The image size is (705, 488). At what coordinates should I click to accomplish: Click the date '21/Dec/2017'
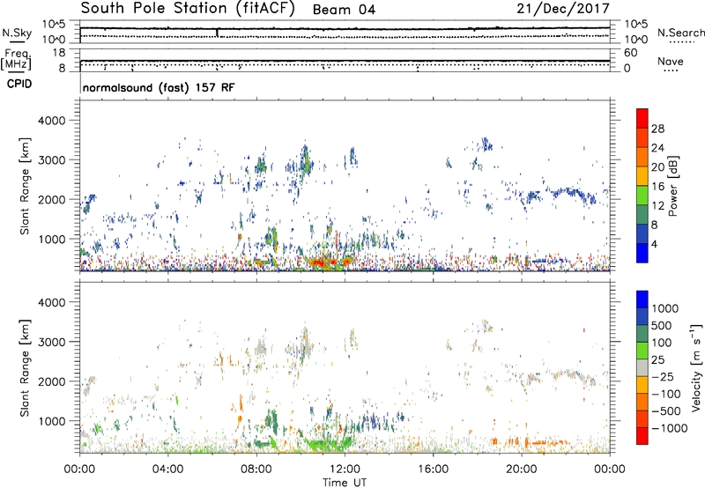pos(563,8)
